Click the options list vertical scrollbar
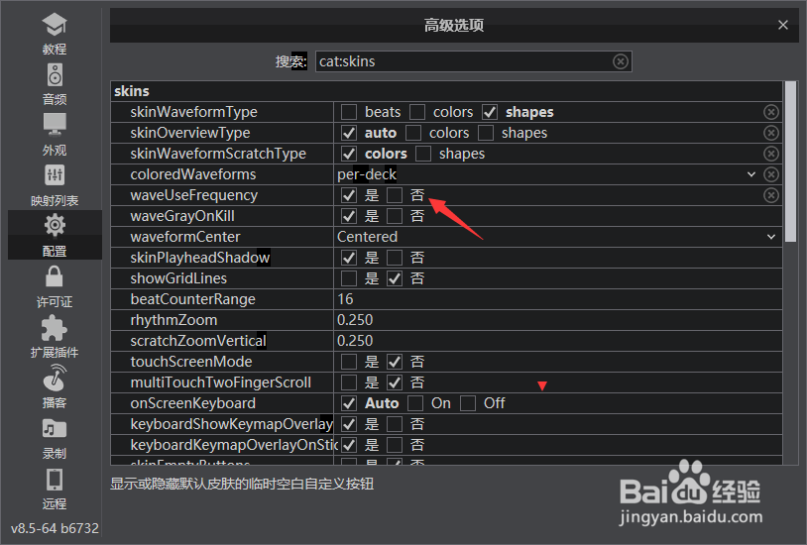807x545 pixels. pyautogui.click(x=790, y=162)
